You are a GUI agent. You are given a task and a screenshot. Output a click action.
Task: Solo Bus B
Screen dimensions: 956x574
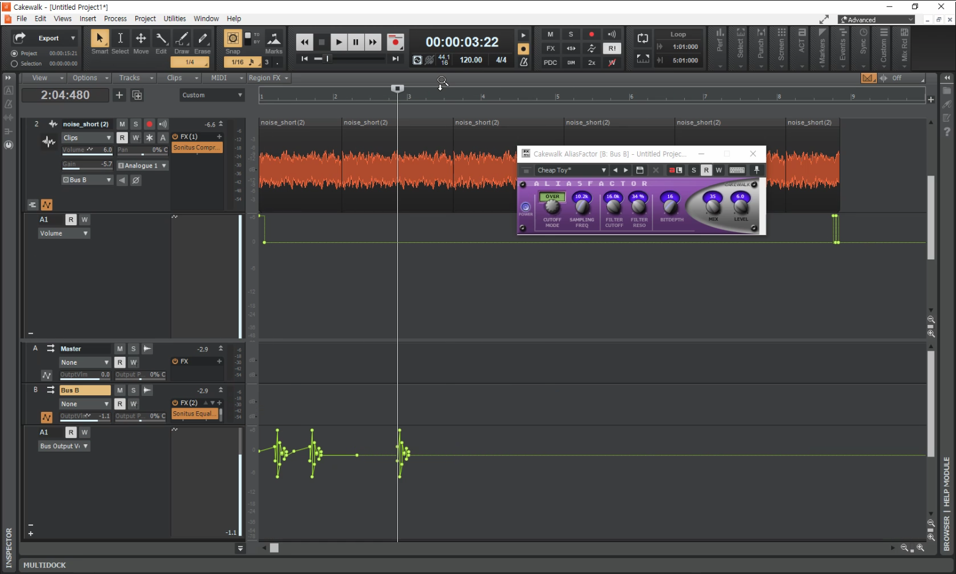pyautogui.click(x=133, y=390)
